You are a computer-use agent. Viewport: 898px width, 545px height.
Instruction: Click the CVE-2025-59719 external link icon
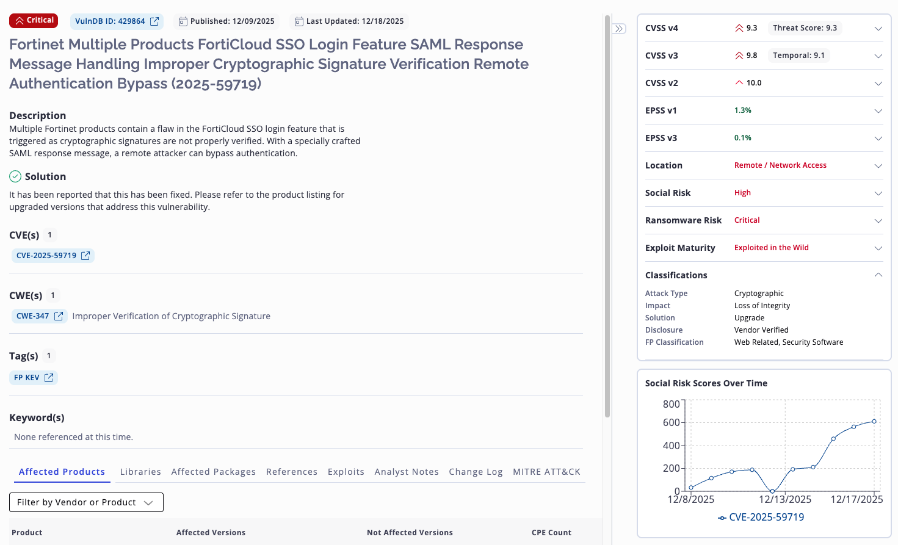click(x=85, y=256)
